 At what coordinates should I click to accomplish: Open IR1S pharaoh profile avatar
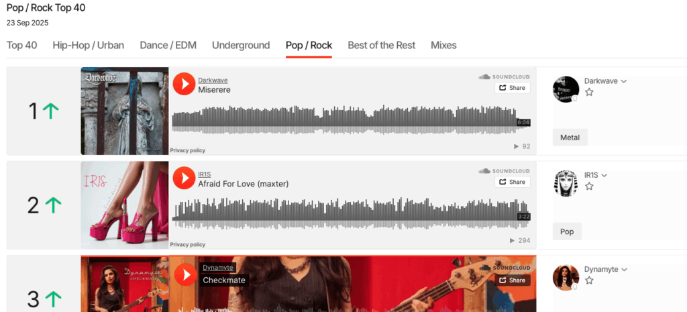pyautogui.click(x=566, y=183)
